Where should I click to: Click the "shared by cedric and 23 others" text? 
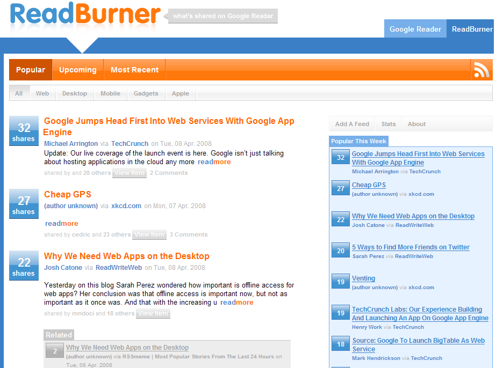pos(87,234)
